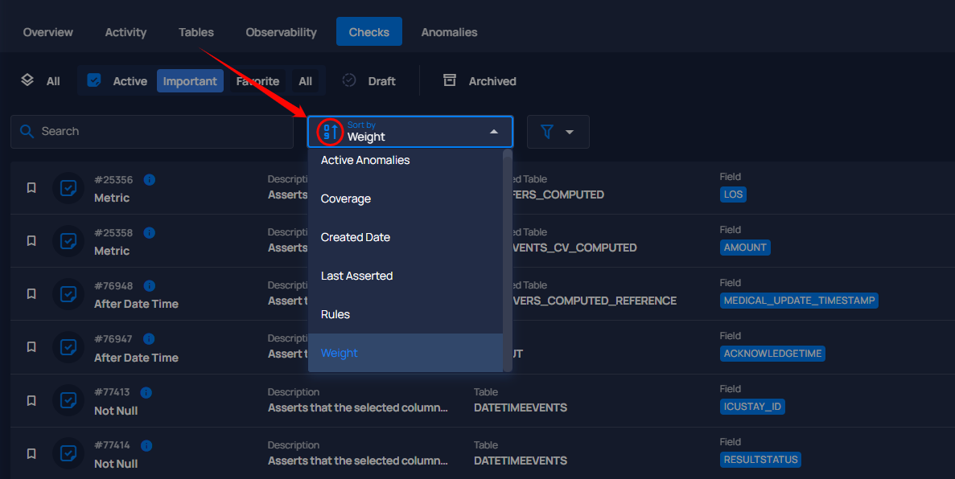The image size is (955, 479).
Task: Open the Activity tab
Action: (126, 32)
